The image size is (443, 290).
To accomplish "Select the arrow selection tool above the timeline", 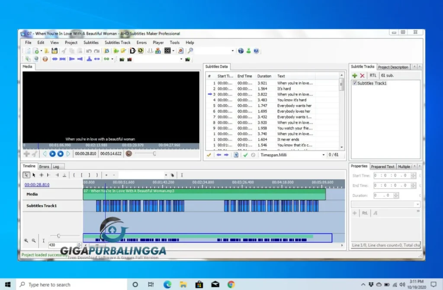I will [x=34, y=175].
